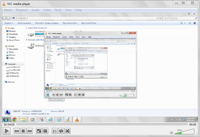The image size is (200, 137).
Task: Click Uninstall or change a program
Action: pos(47,23)
